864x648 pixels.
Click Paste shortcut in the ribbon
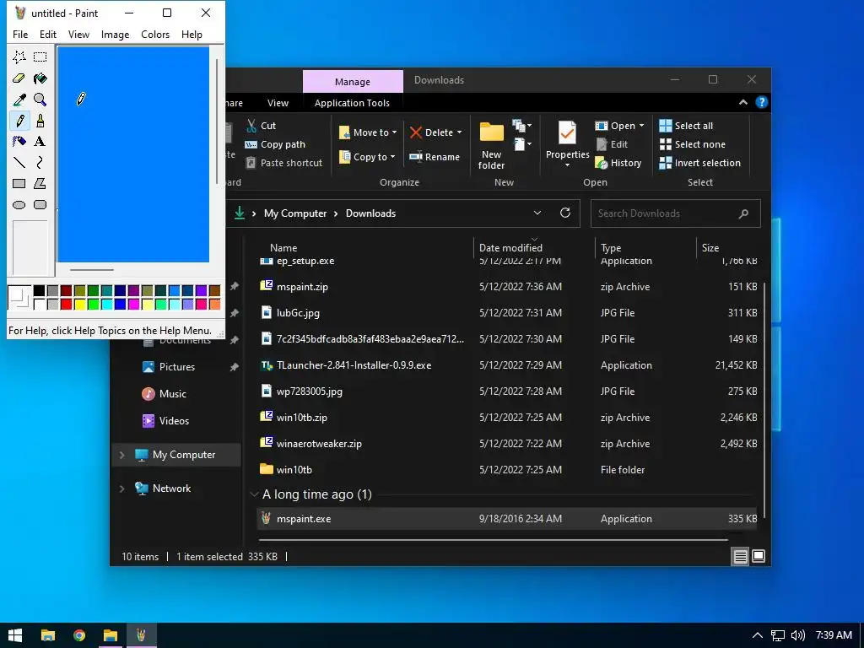point(283,163)
